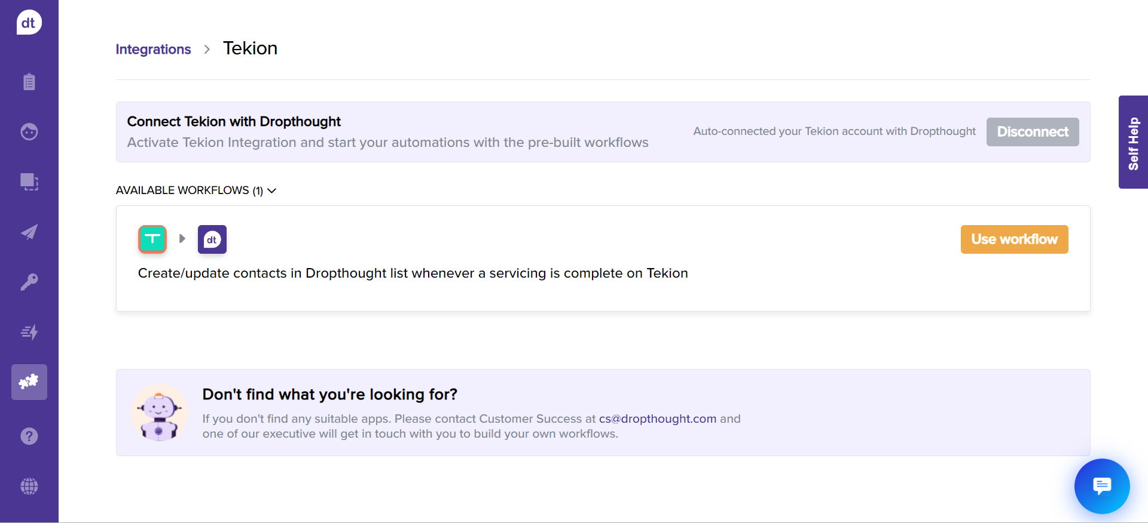Click the green Tekion app icon
Viewport: 1148px width, 523px height.
[152, 239]
